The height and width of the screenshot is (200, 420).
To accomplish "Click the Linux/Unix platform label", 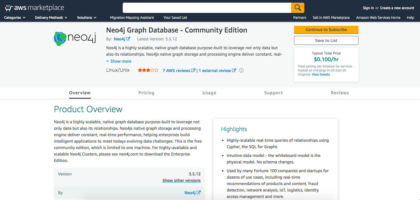I will (x=118, y=70).
